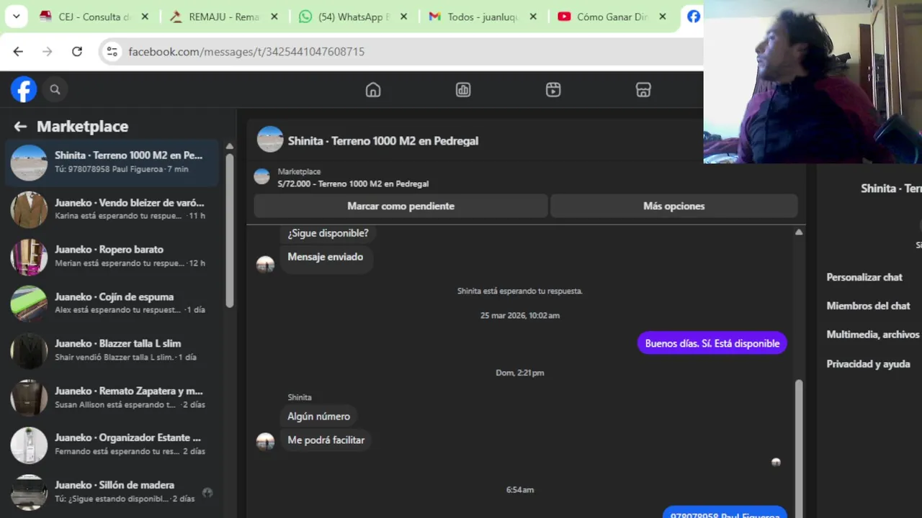Open Shinita Terreno 1000 M2 conversation in list

pos(112,162)
